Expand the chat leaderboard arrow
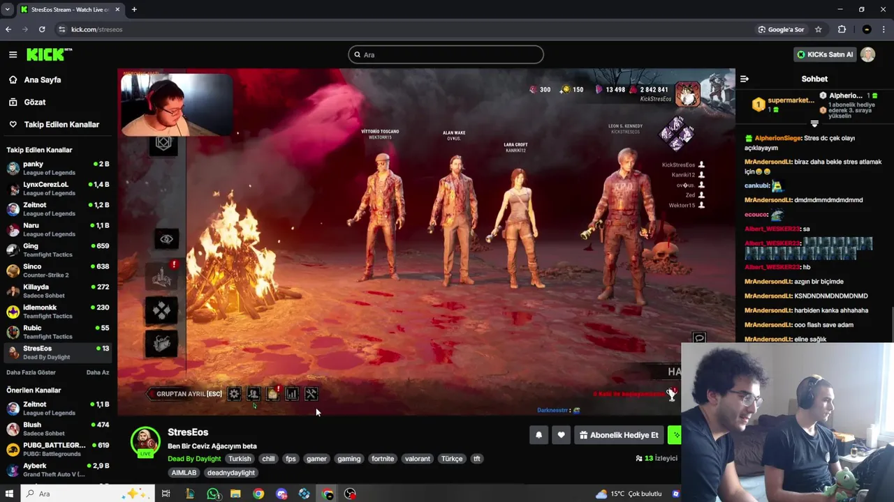Image resolution: width=894 pixels, height=502 pixels. pyautogui.click(x=814, y=124)
